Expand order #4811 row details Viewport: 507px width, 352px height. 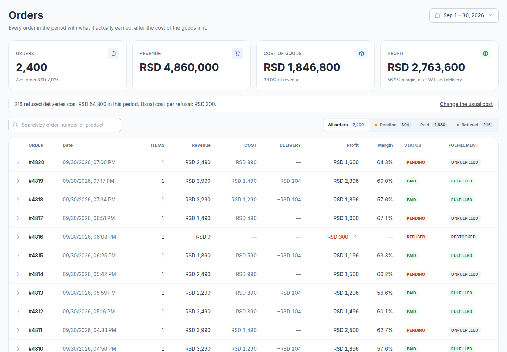18,330
